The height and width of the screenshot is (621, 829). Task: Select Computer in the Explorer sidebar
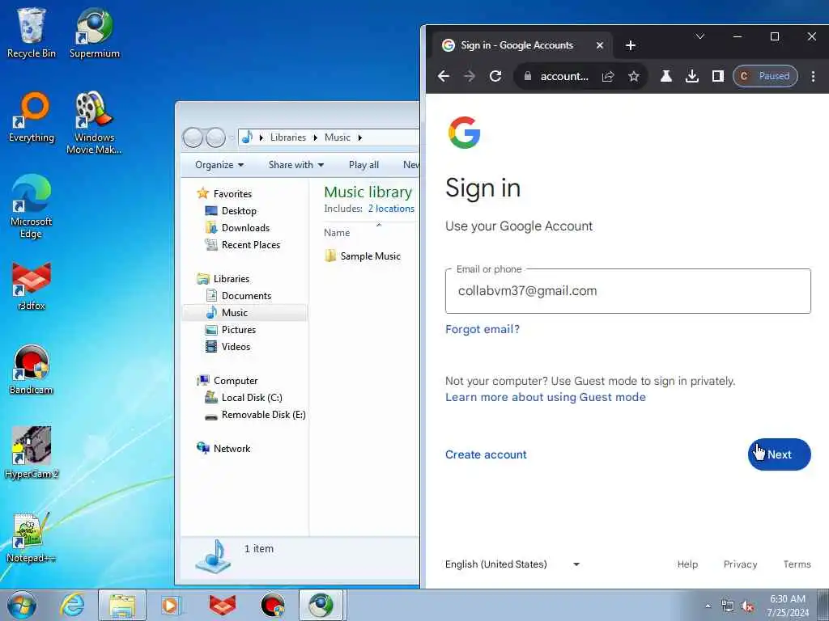pyautogui.click(x=227, y=380)
